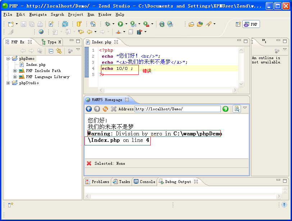
Task: Click the Debug bug icon in toolbar
Action: click(x=107, y=24)
